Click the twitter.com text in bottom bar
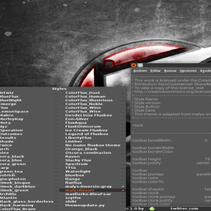Image resolution: width=211 pixels, height=211 pixels. coord(184,209)
